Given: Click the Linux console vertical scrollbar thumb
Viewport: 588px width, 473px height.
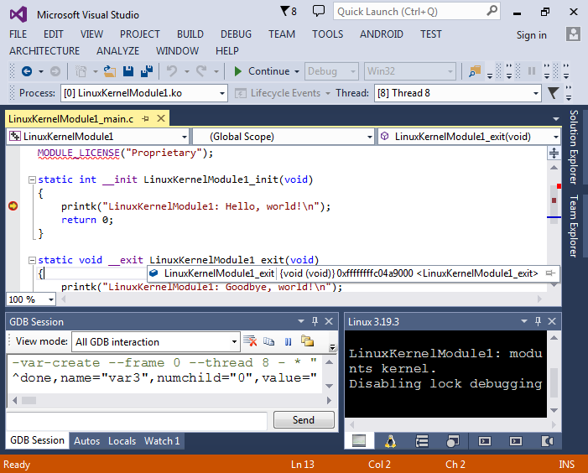Looking at the screenshot, I should (x=554, y=383).
